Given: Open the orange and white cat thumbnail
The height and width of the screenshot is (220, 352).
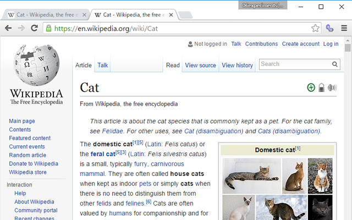Looking at the screenshot, I should [320, 176].
